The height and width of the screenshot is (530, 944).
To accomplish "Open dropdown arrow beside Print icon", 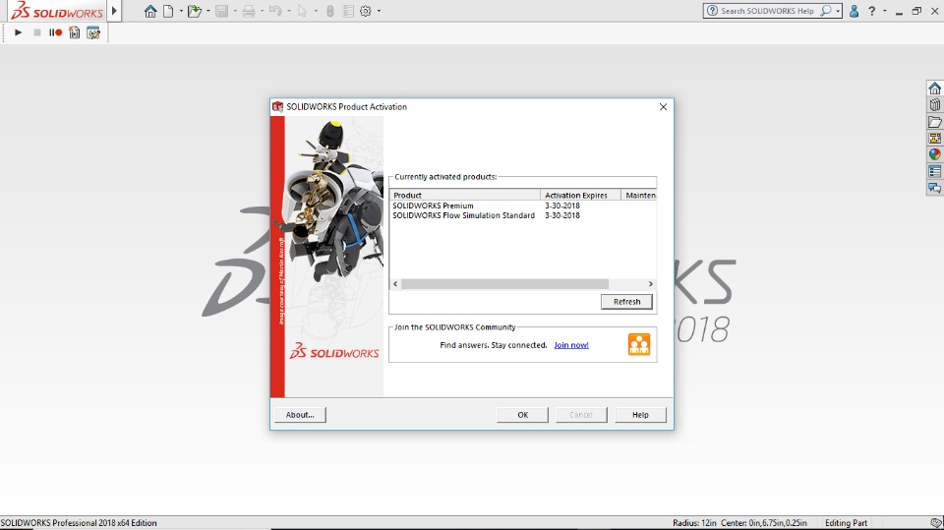I will (x=262, y=11).
